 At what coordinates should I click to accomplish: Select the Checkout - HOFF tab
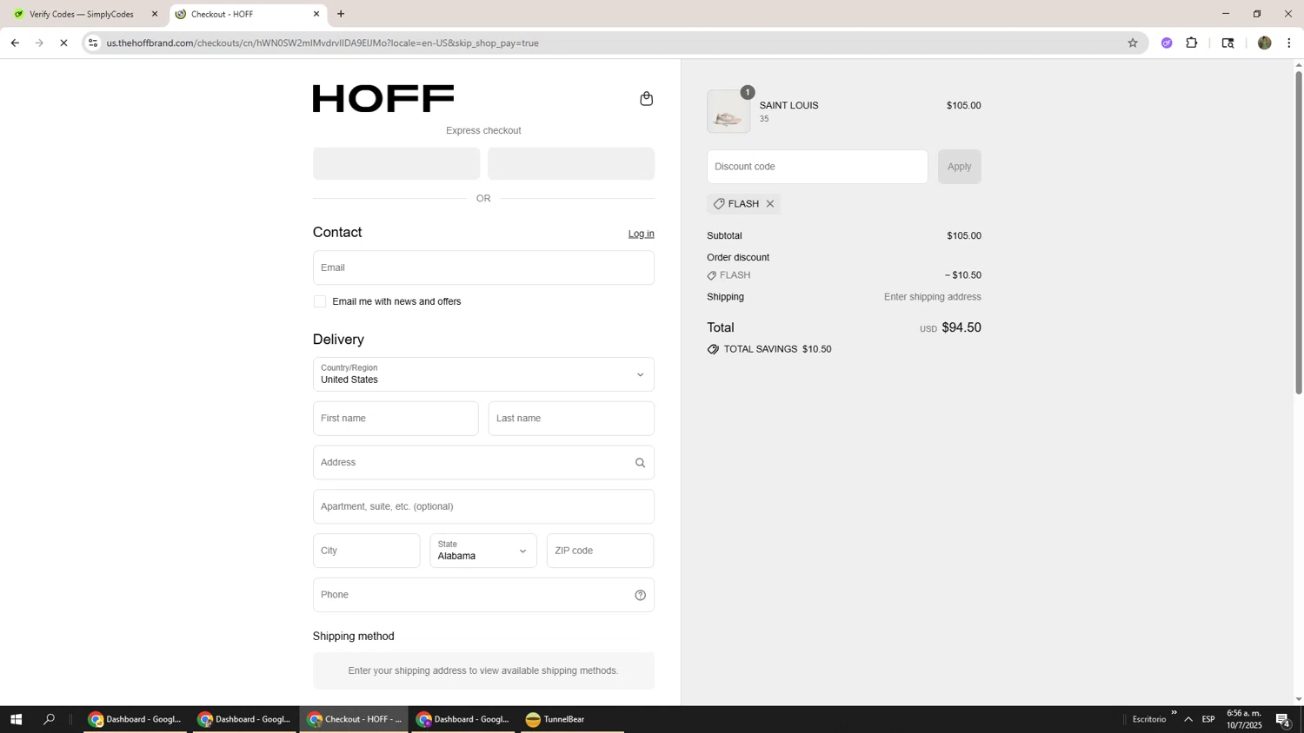pyautogui.click(x=248, y=14)
